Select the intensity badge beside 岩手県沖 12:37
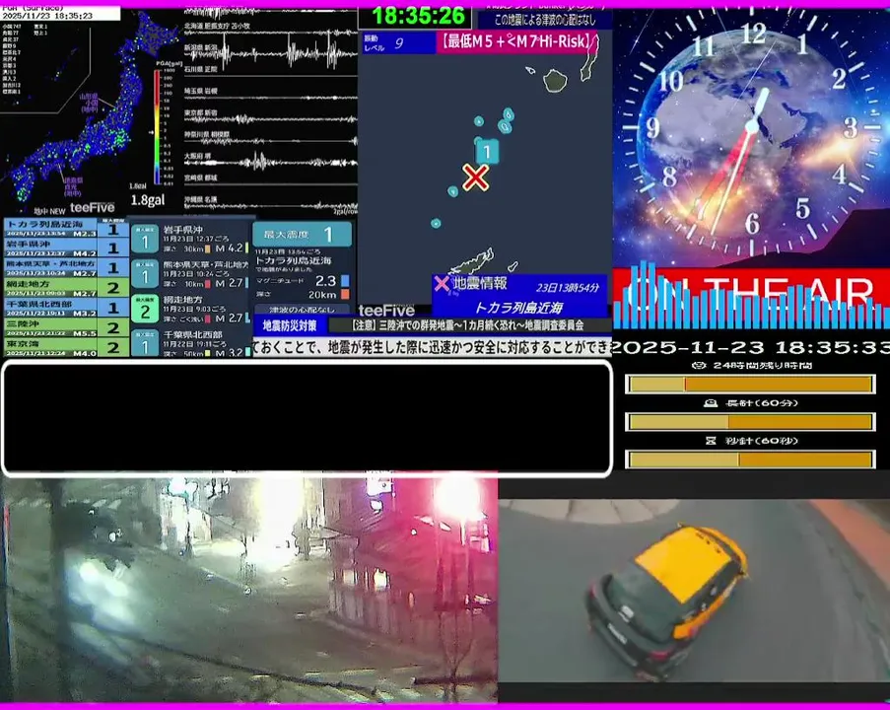890x710 pixels. tap(145, 241)
